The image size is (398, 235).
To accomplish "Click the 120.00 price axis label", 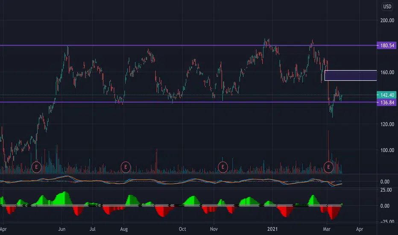I will click(x=387, y=124).
